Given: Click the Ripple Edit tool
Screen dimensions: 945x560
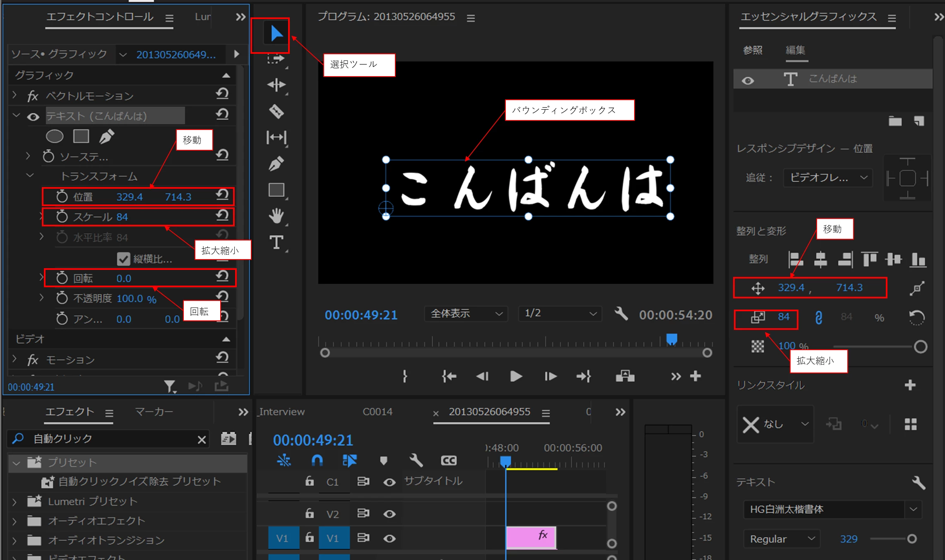Looking at the screenshot, I should point(276,85).
